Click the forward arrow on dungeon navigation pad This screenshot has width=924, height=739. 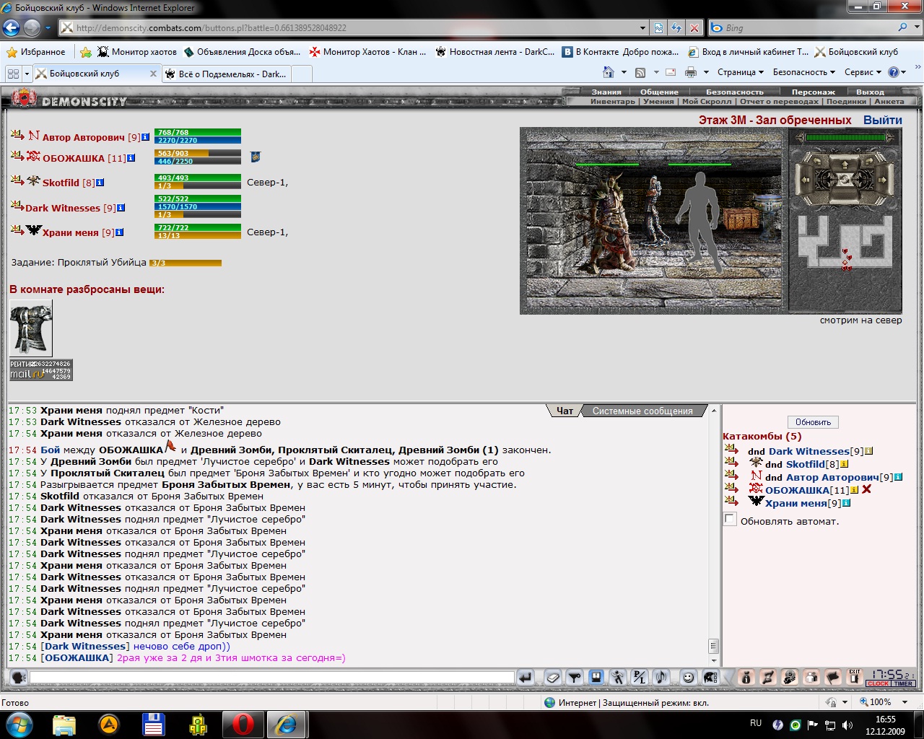845,164
